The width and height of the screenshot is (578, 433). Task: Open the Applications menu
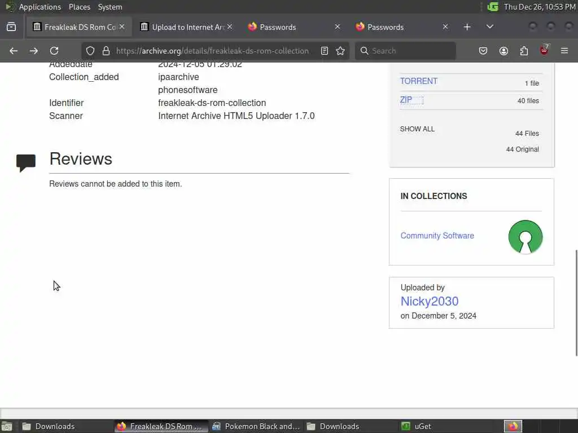pos(40,7)
